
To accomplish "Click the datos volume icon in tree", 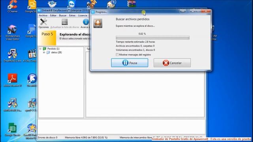I will click(x=48, y=52).
